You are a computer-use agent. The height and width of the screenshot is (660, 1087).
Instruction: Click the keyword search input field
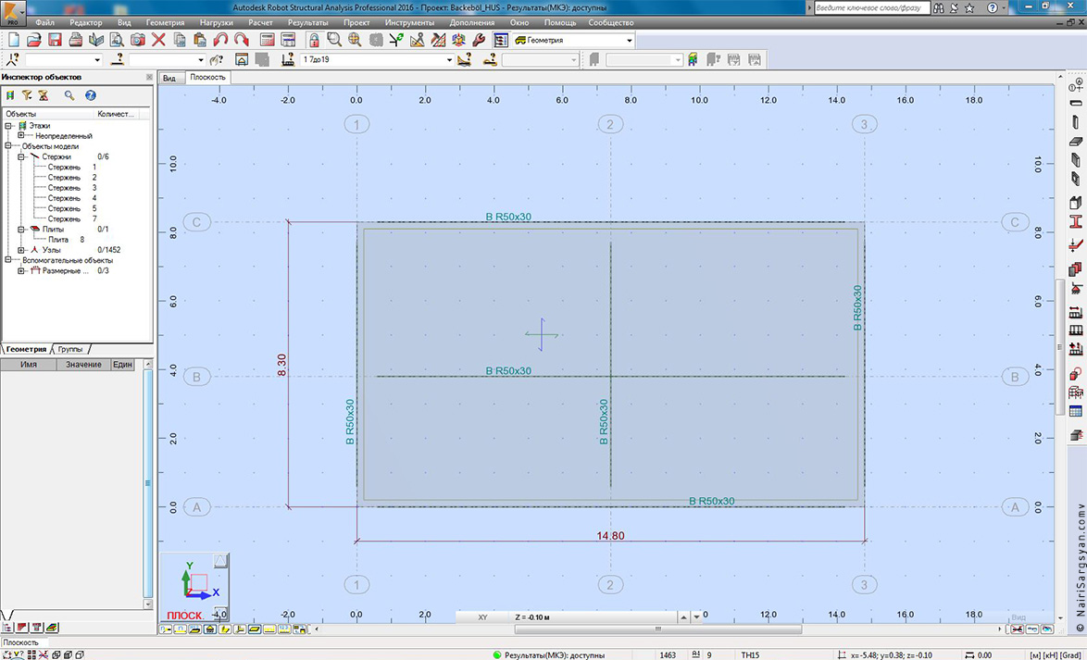click(x=872, y=7)
